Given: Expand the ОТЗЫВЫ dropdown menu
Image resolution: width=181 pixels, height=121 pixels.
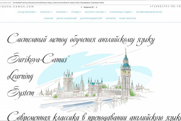Looking at the screenshot, I should [76, 12].
